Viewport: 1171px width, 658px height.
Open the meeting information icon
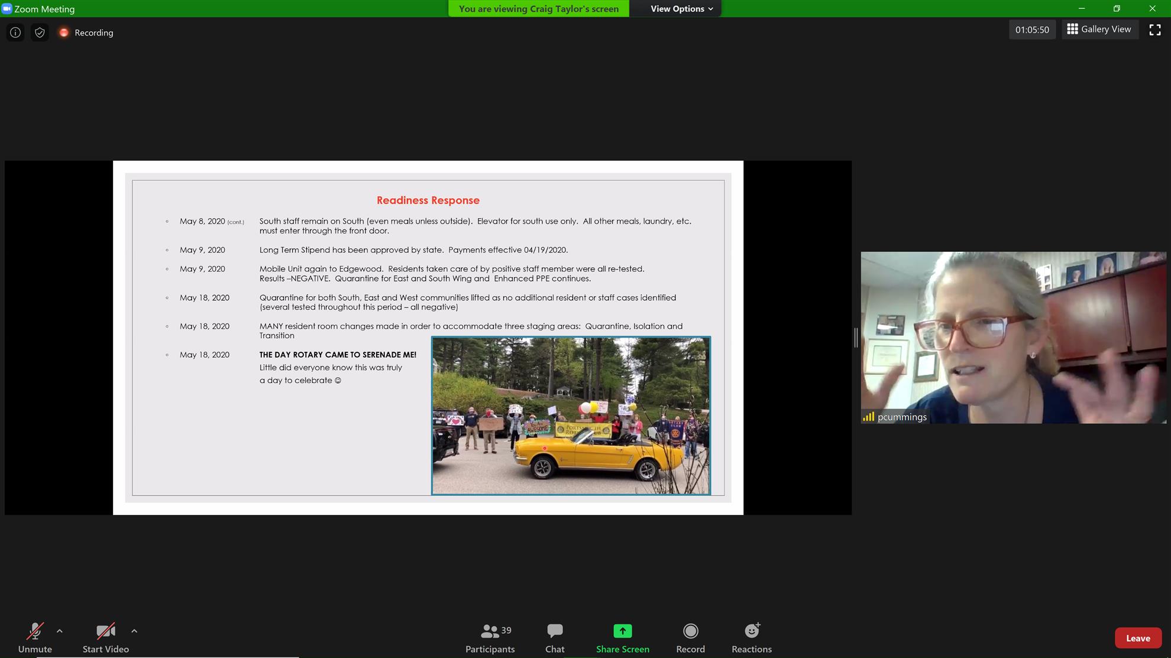(x=15, y=33)
